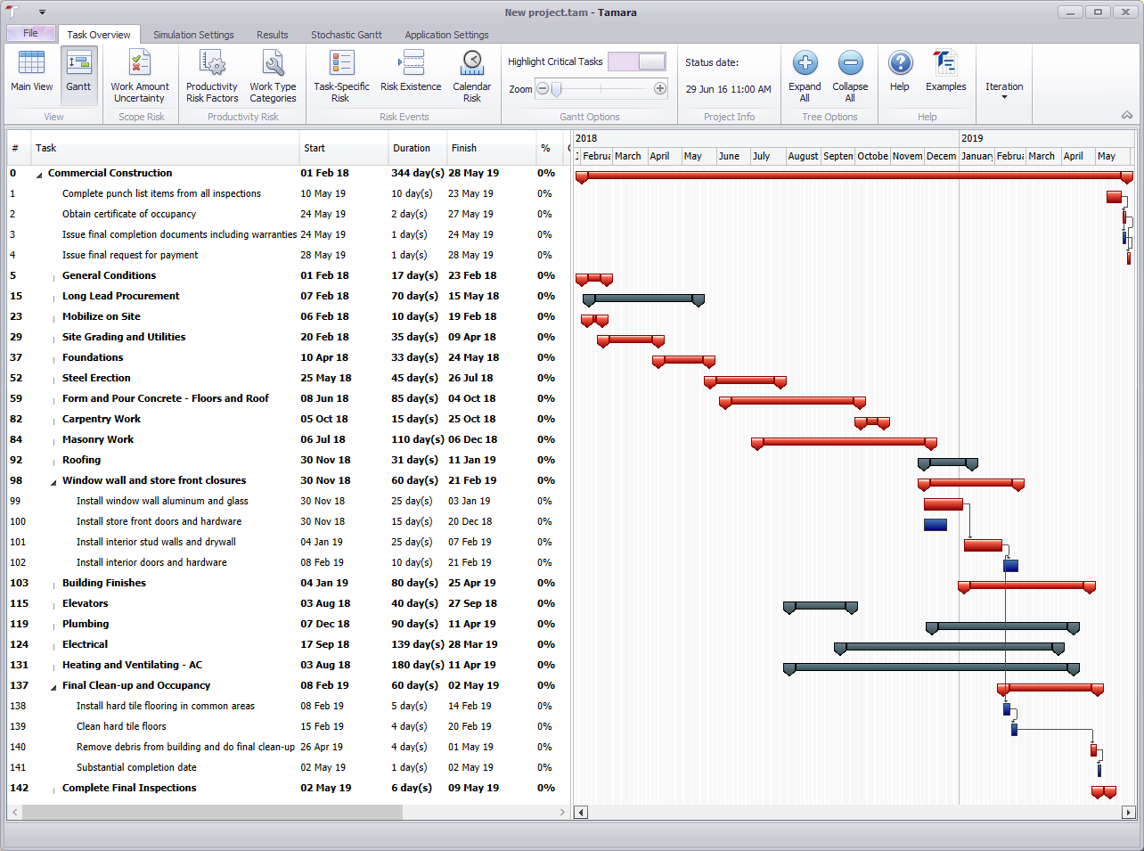The width and height of the screenshot is (1144, 851).
Task: Collapse the Window wall and store front closures group
Action: pyautogui.click(x=52, y=480)
